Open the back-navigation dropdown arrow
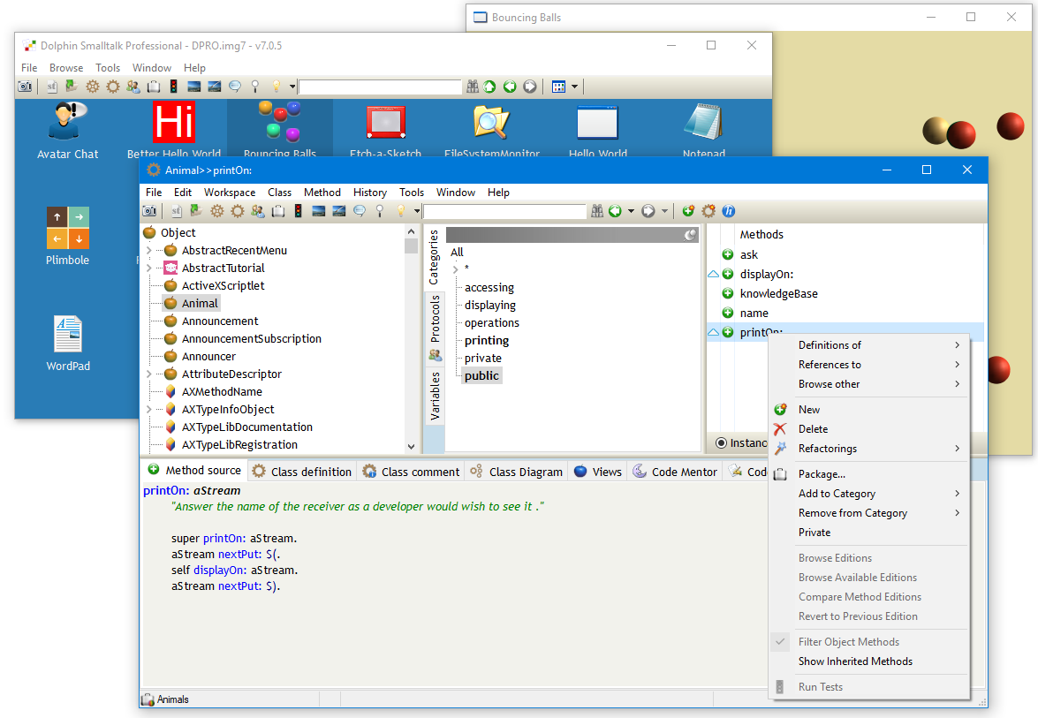This screenshot has width=1038, height=718. click(631, 210)
